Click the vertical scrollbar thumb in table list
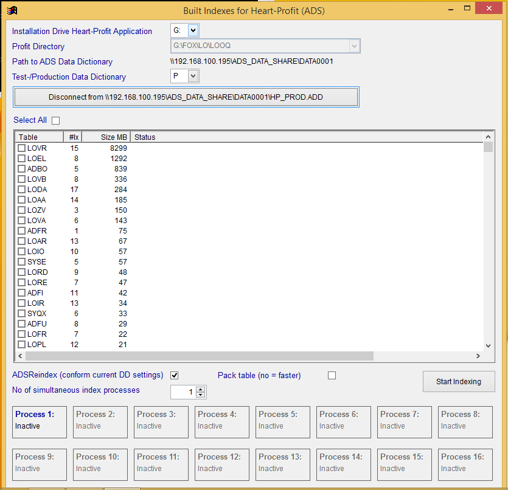The height and width of the screenshot is (490, 508). click(x=489, y=147)
